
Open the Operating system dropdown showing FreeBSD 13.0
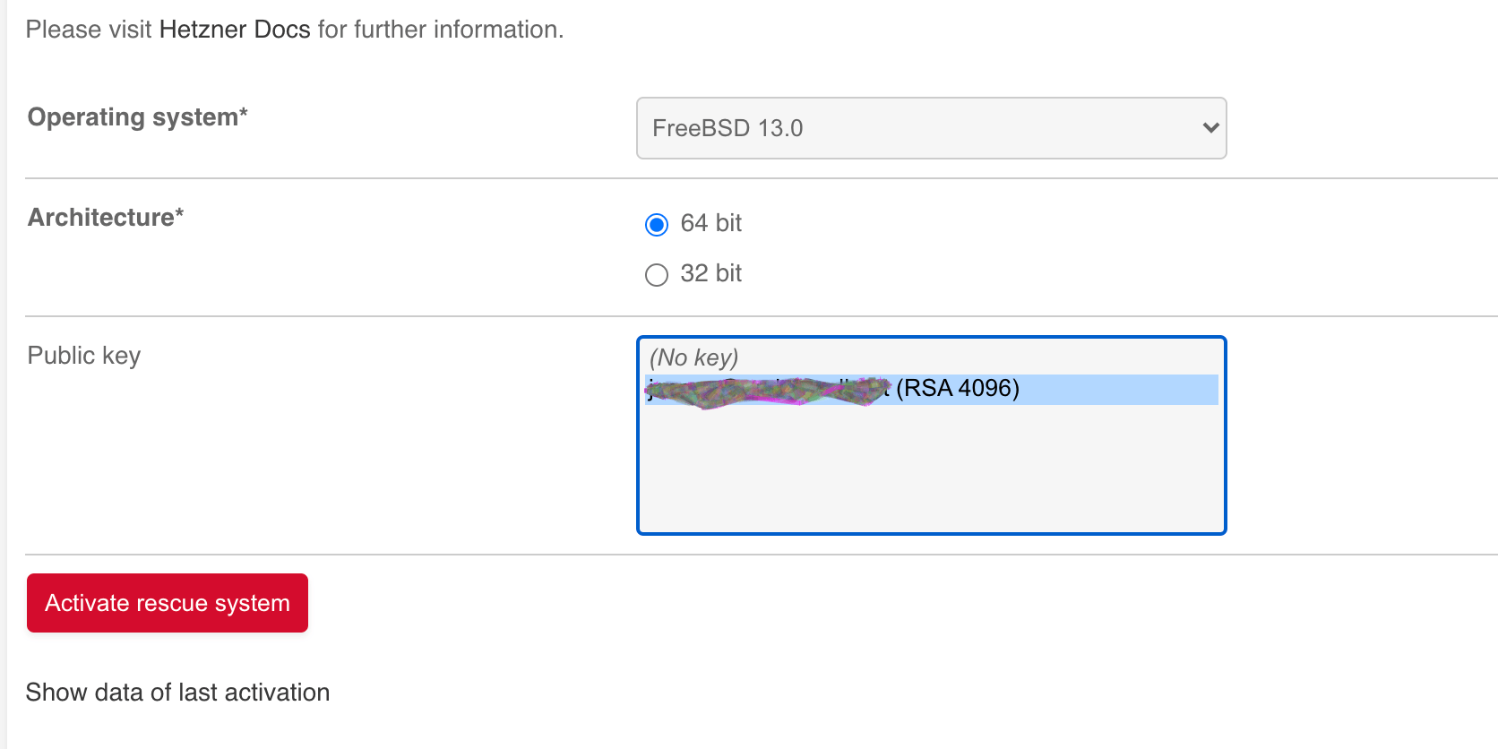coord(930,128)
